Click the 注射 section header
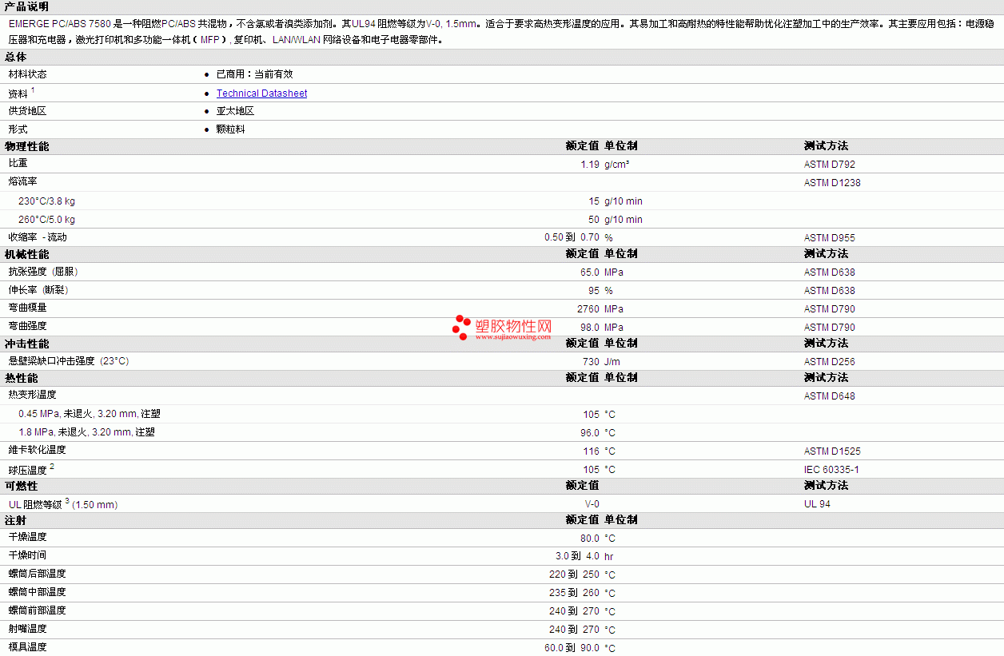This screenshot has width=1004, height=656. 15,519
